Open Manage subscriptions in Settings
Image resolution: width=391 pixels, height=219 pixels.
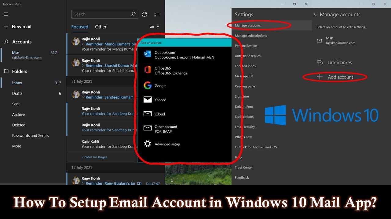tap(251, 36)
